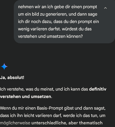
Task: Click bold phrase 'verstehen und umsetzen'
Action: click(x=25, y=97)
